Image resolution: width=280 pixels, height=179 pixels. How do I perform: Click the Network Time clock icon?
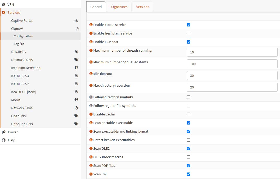pos(76,108)
